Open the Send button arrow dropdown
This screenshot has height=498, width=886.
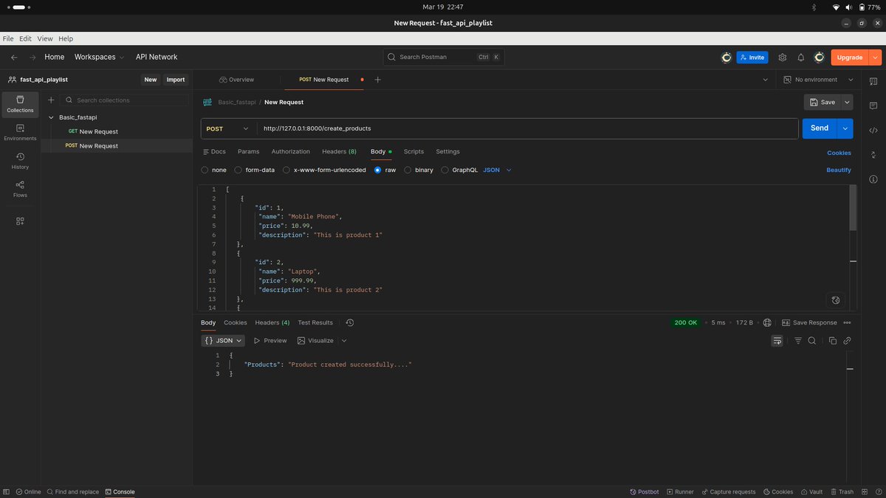pos(845,128)
